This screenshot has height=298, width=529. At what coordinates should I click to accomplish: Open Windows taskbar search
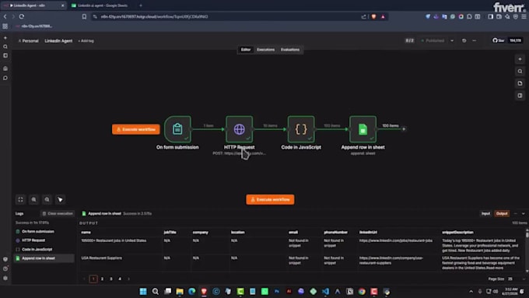[155, 291]
